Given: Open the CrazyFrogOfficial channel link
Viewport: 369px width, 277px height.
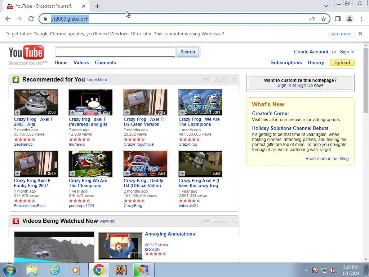Looking at the screenshot, I should pos(139,144).
